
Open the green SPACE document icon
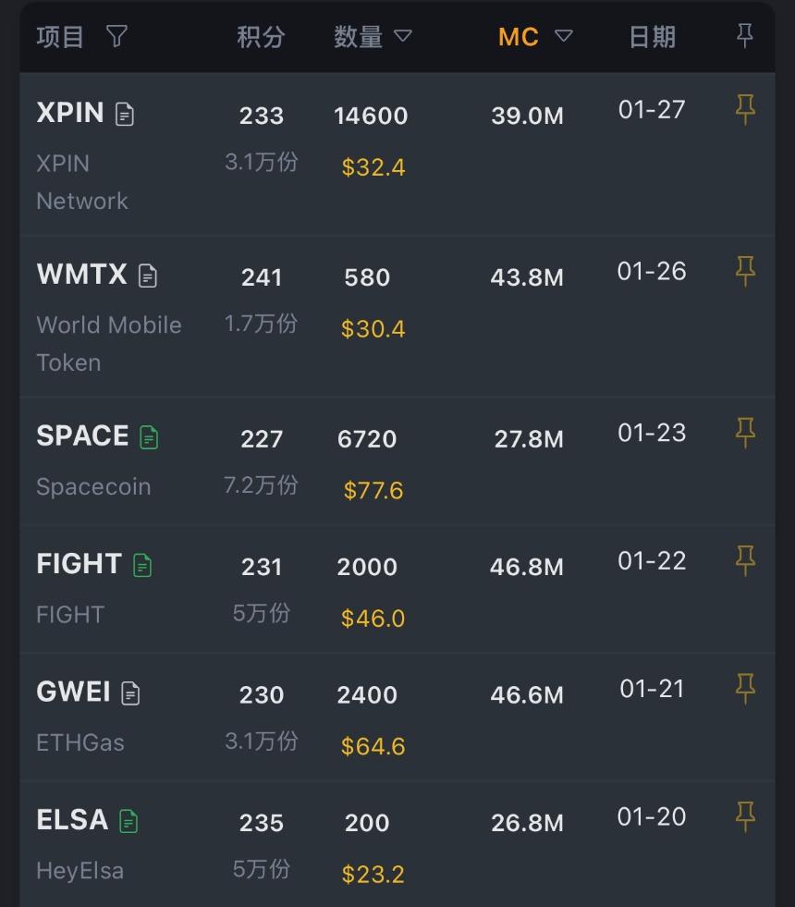(149, 437)
